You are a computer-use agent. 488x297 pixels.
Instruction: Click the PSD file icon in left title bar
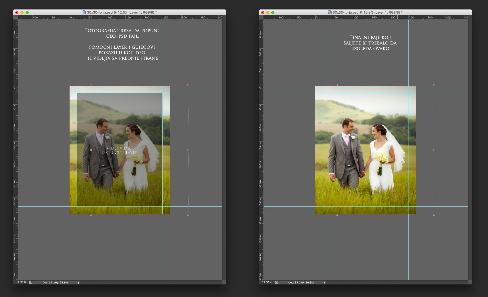point(84,12)
